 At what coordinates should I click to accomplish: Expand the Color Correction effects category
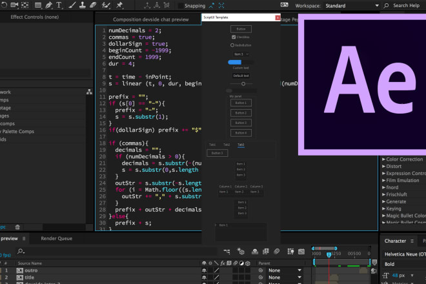[x=383, y=159]
